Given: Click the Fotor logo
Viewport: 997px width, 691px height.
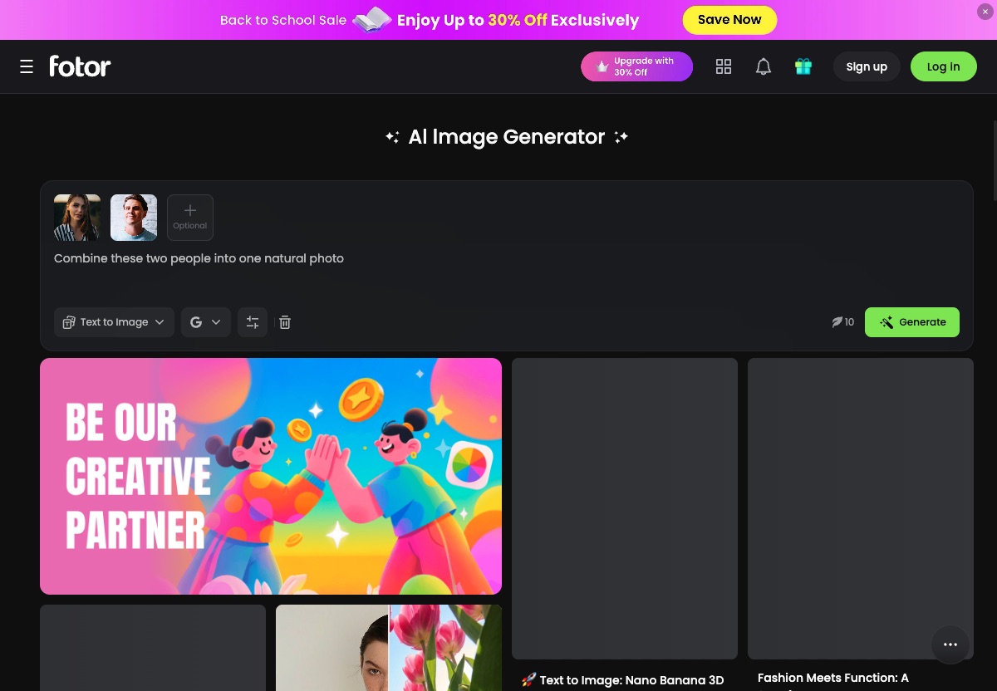Looking at the screenshot, I should pyautogui.click(x=80, y=66).
